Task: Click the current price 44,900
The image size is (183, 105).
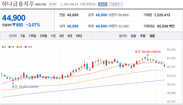Action: point(14,18)
